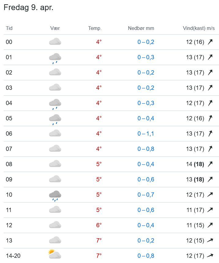Image resolution: width=219 pixels, height=263 pixels.
Task: Click the light rain icon at 05
Action: click(55, 119)
